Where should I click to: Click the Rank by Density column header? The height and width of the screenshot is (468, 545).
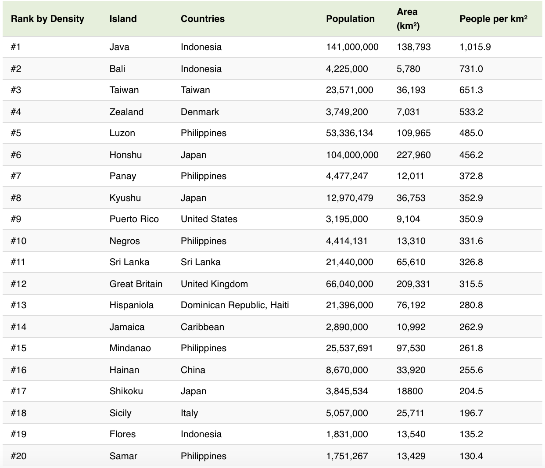click(47, 19)
